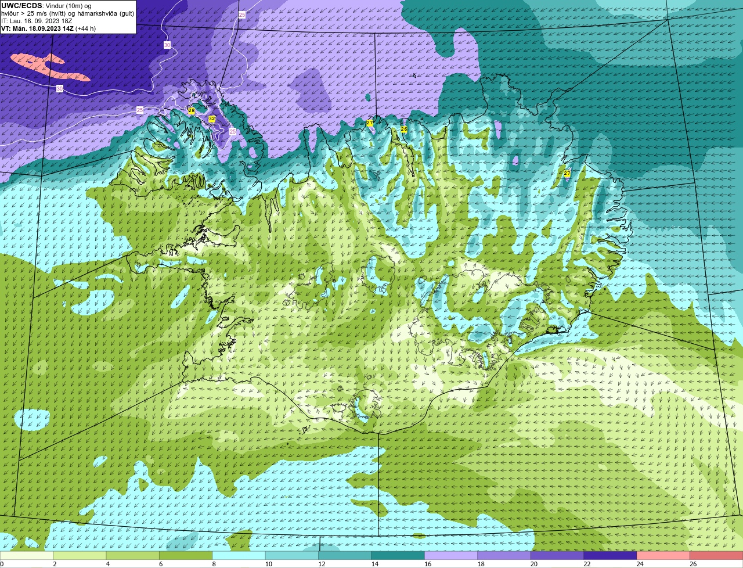Click the 'VT: Mán. 18.09.2023 14Z (+44 h)' line
This screenshot has height=568, width=743.
click(x=49, y=28)
